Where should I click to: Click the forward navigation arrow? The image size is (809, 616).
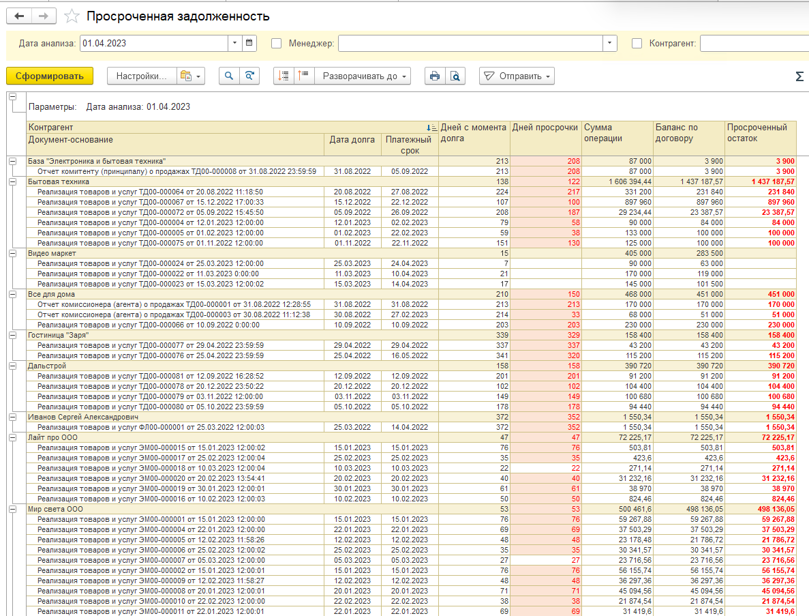(44, 16)
